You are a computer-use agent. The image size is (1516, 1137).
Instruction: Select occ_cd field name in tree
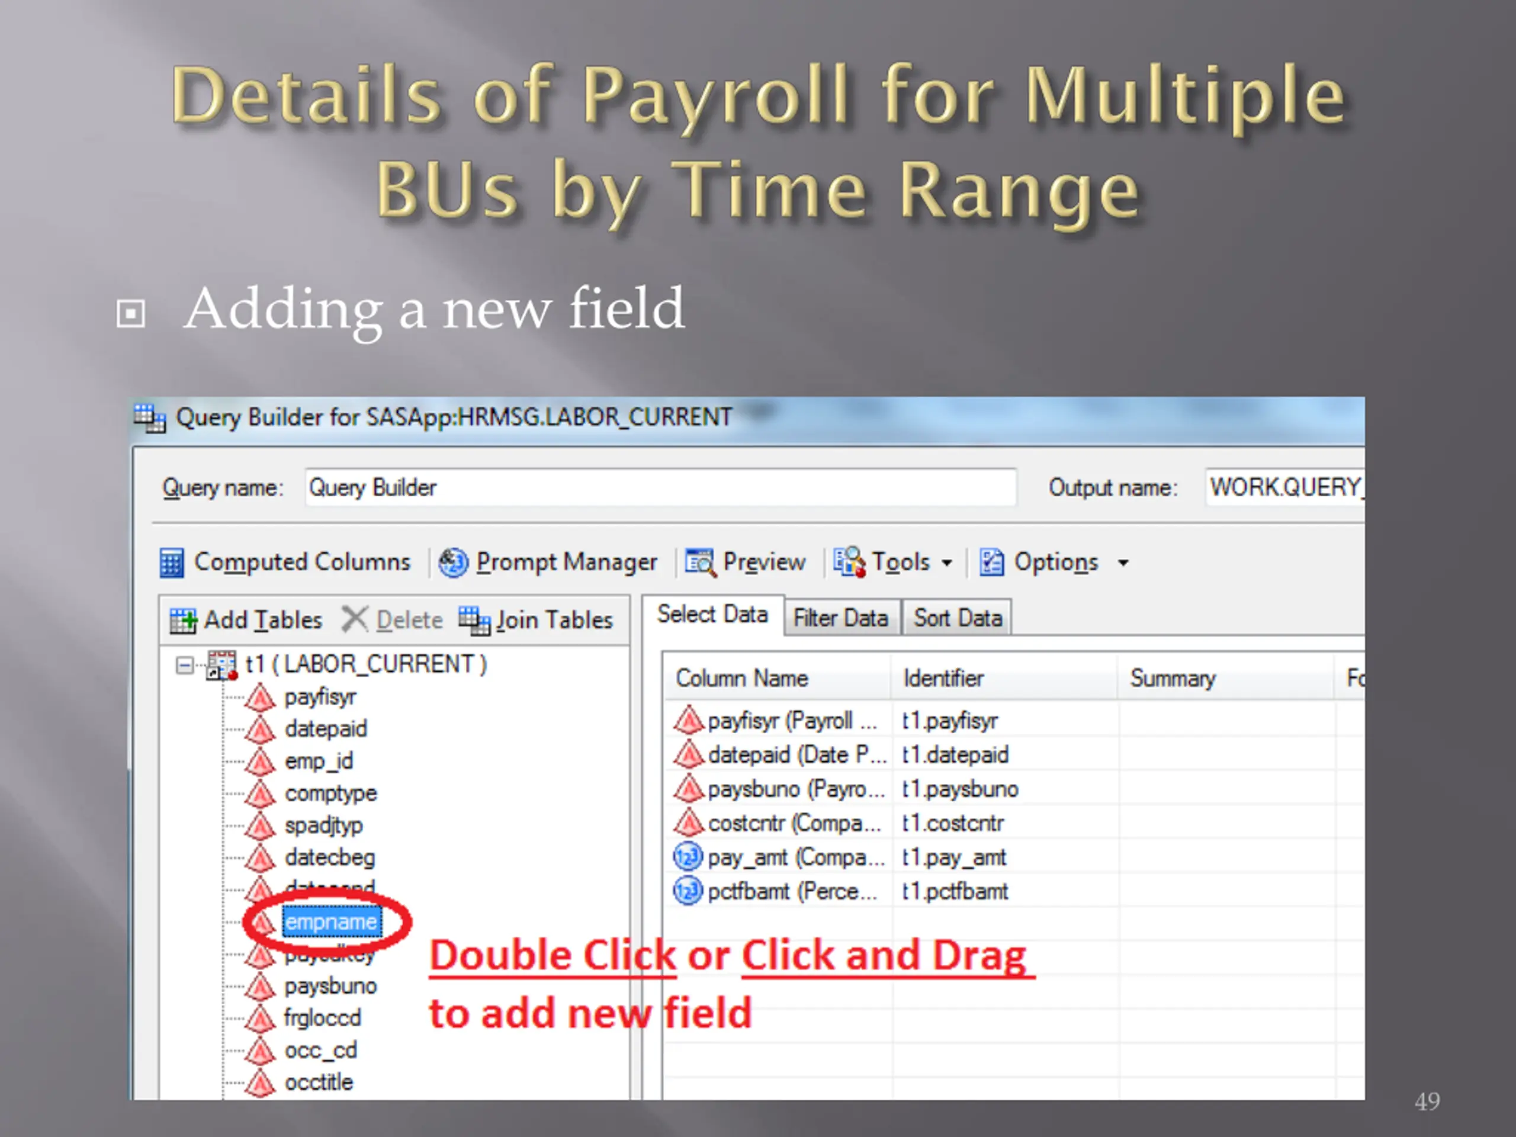pyautogui.click(x=320, y=1051)
